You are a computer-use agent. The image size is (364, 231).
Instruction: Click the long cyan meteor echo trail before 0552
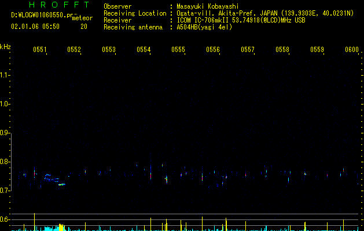tap(54, 180)
